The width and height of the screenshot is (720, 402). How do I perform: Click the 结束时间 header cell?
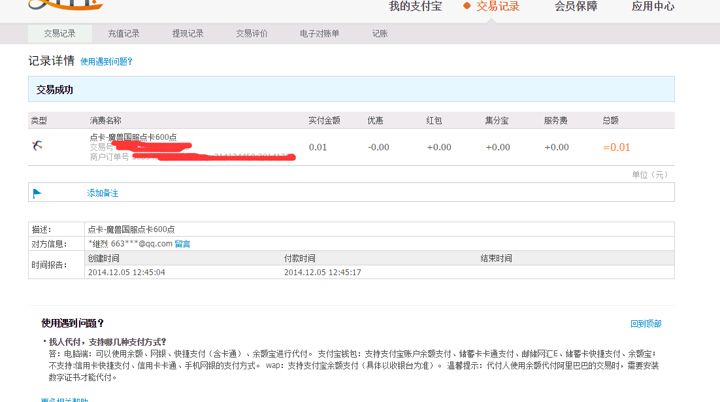click(497, 258)
